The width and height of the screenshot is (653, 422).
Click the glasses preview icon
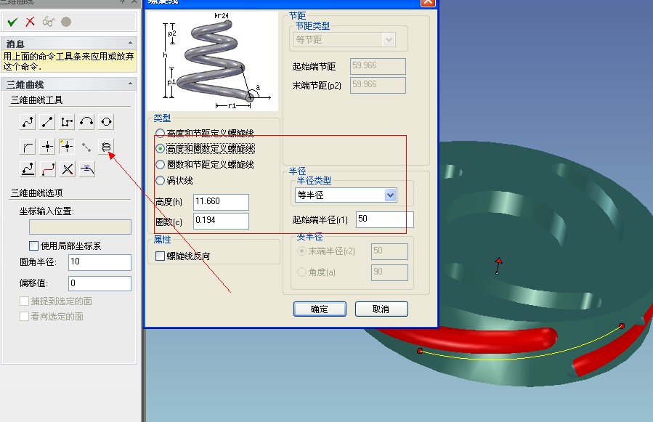[x=49, y=22]
